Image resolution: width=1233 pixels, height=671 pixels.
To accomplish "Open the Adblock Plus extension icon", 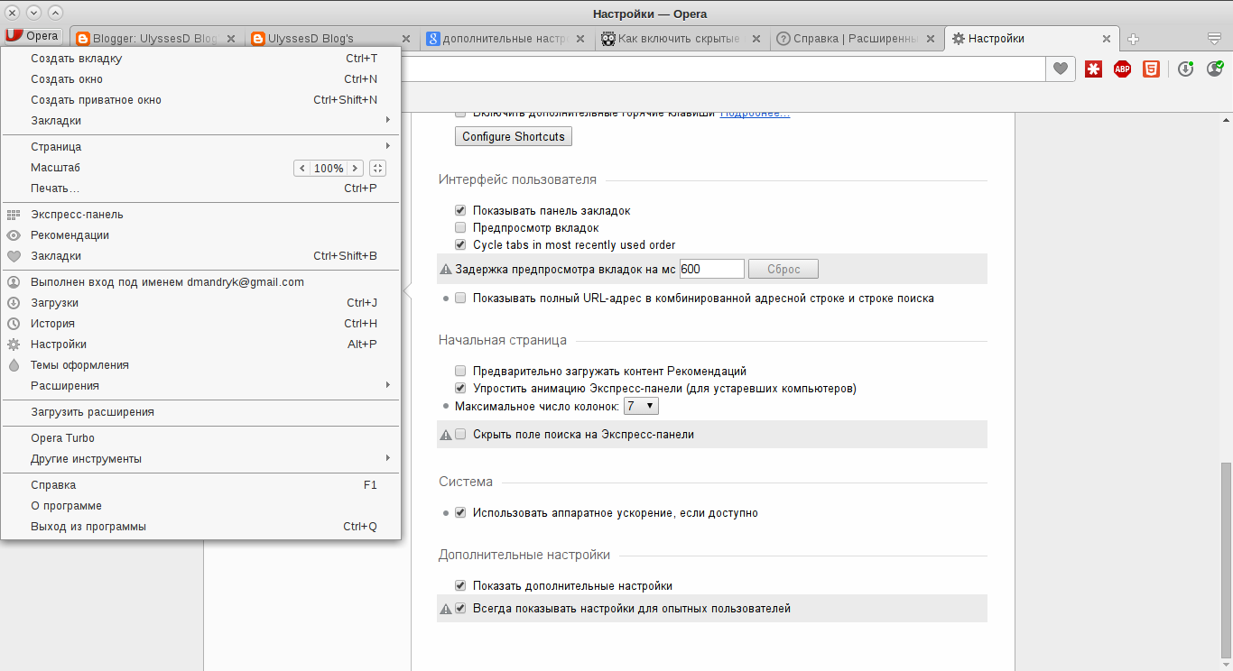I will point(1122,69).
